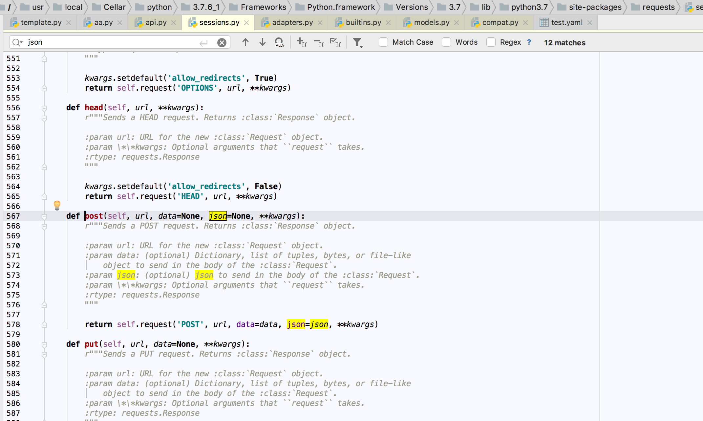The height and width of the screenshot is (421, 703).
Task: Close the api.py tab
Action: pyautogui.click(x=174, y=23)
